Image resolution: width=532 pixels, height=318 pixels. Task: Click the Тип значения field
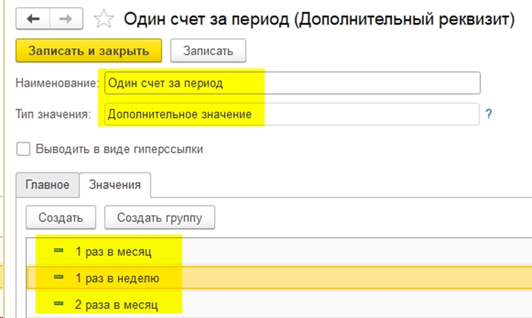292,114
